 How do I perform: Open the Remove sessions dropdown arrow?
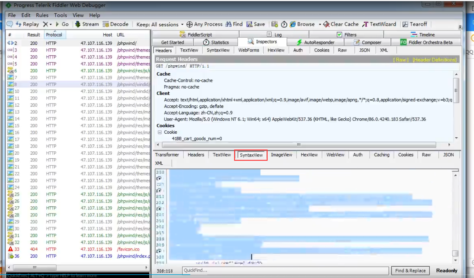51,24
